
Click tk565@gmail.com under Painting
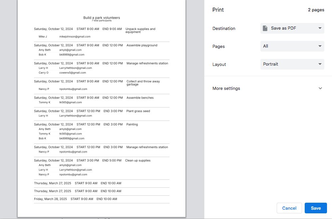pyautogui.click(x=71, y=134)
